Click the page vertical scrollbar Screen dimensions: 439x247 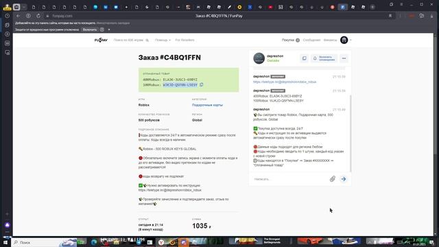coord(436,95)
